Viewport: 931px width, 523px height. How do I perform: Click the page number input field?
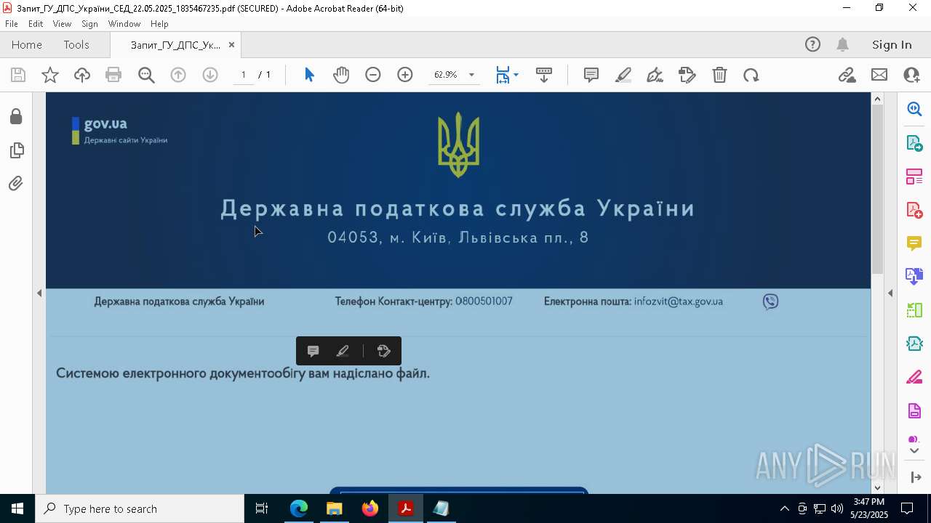pos(243,75)
